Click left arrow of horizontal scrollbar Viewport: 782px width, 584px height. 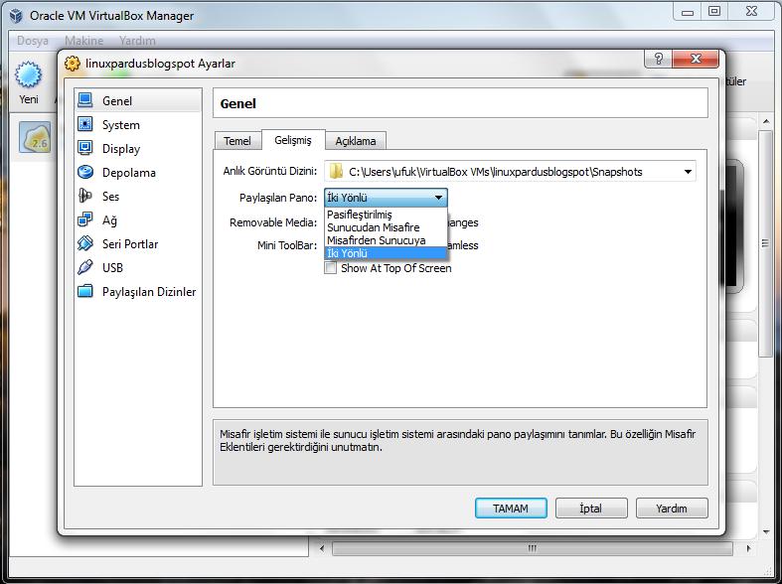(x=322, y=548)
